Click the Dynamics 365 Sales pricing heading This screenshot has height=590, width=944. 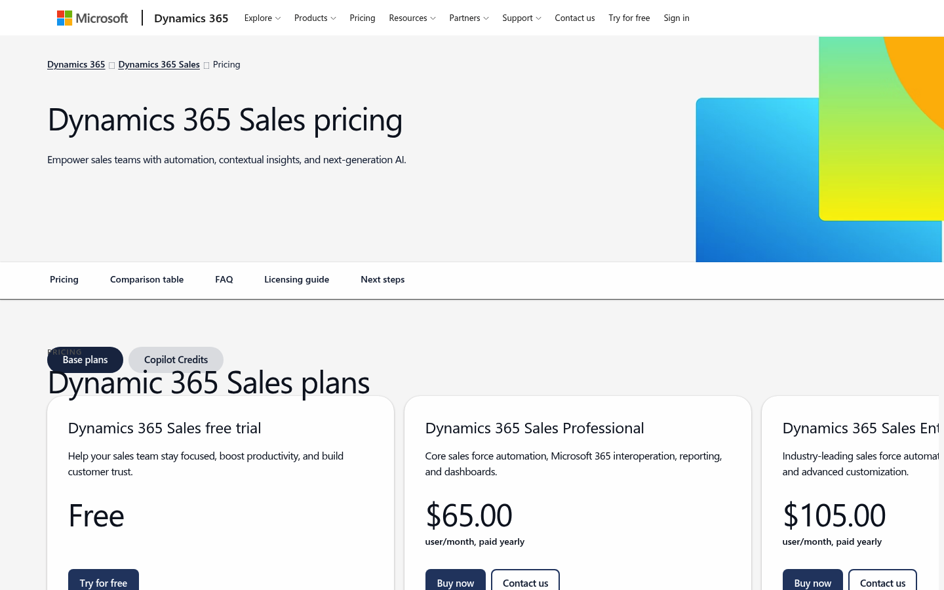pyautogui.click(x=225, y=120)
